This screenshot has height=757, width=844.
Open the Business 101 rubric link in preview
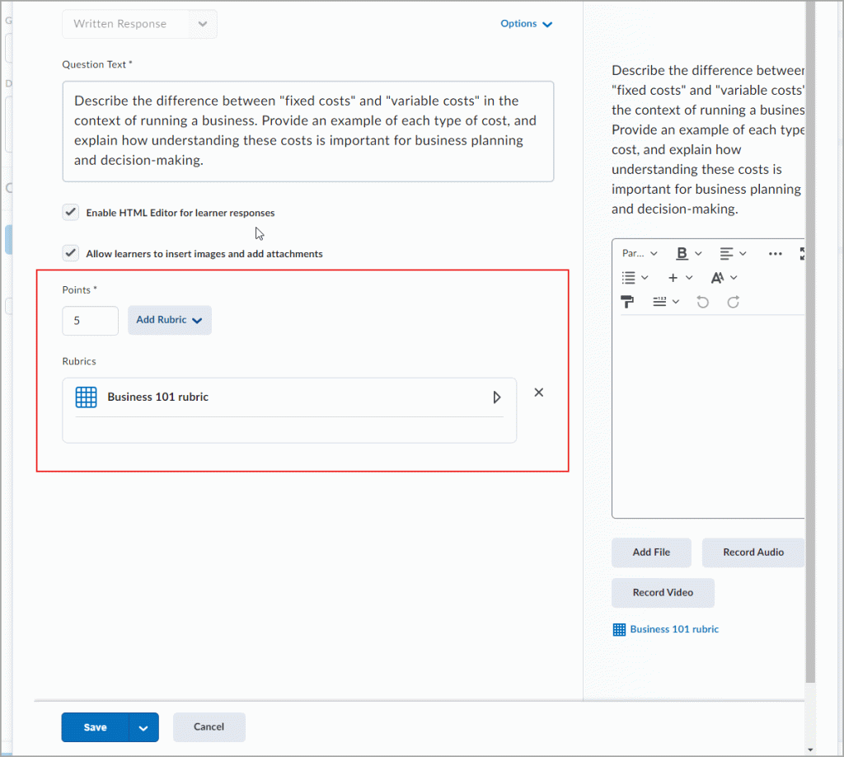[x=673, y=629]
